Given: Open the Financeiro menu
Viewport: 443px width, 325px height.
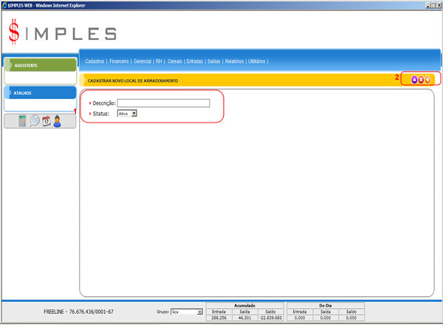Looking at the screenshot, I should coord(119,61).
